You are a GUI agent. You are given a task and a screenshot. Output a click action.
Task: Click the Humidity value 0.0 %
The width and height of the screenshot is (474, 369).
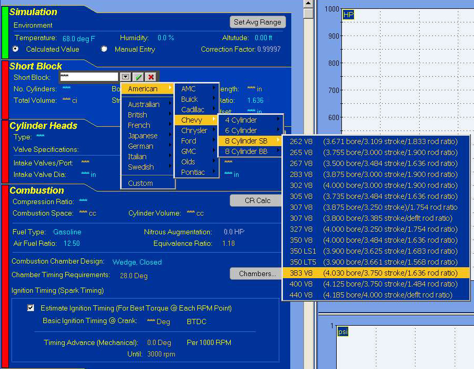[x=165, y=38]
